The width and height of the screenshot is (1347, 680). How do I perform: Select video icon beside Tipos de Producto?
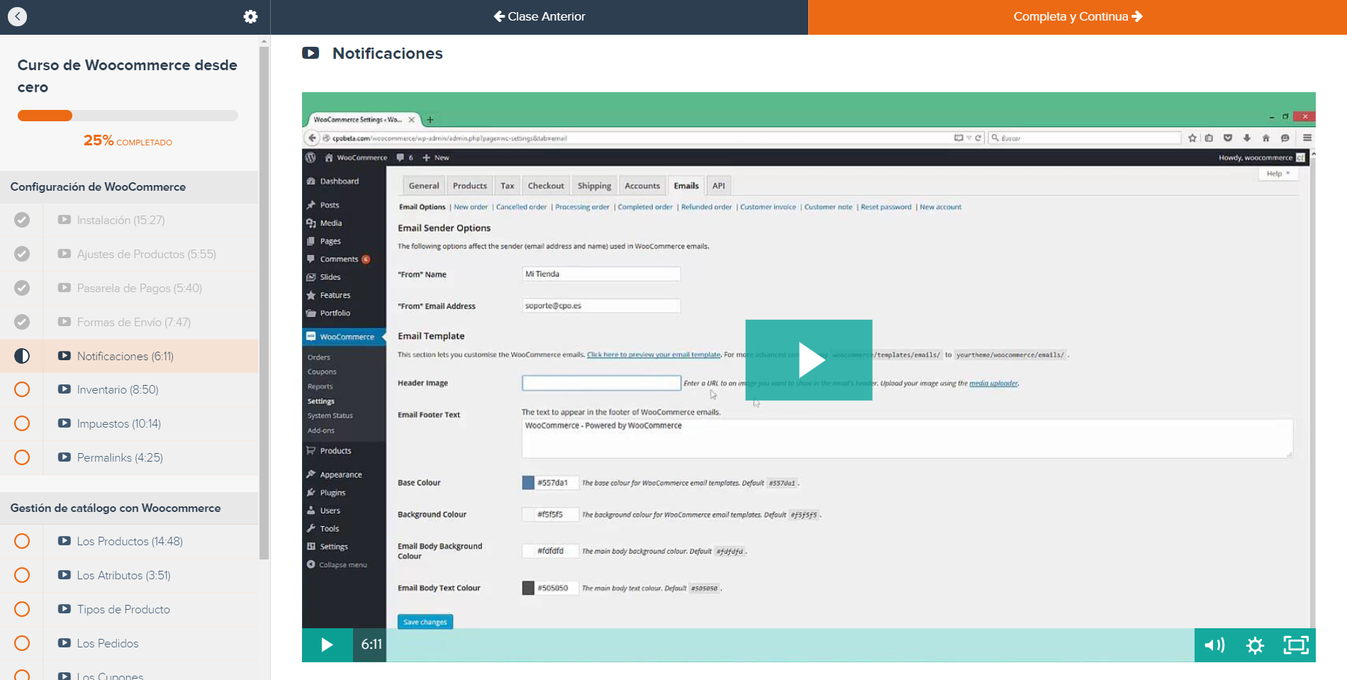[65, 609]
